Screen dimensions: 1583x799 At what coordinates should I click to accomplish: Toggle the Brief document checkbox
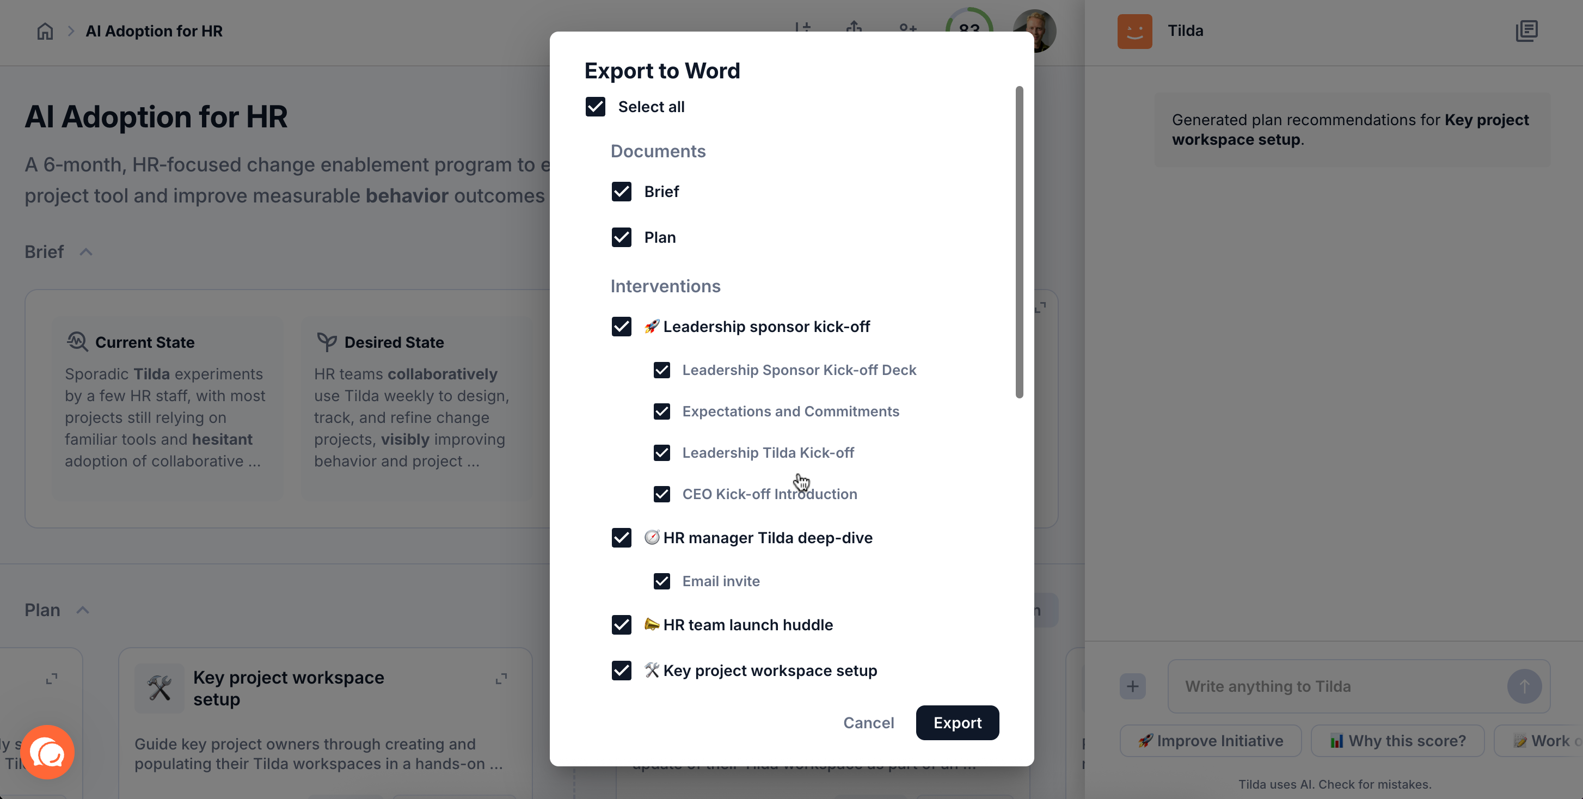point(621,191)
